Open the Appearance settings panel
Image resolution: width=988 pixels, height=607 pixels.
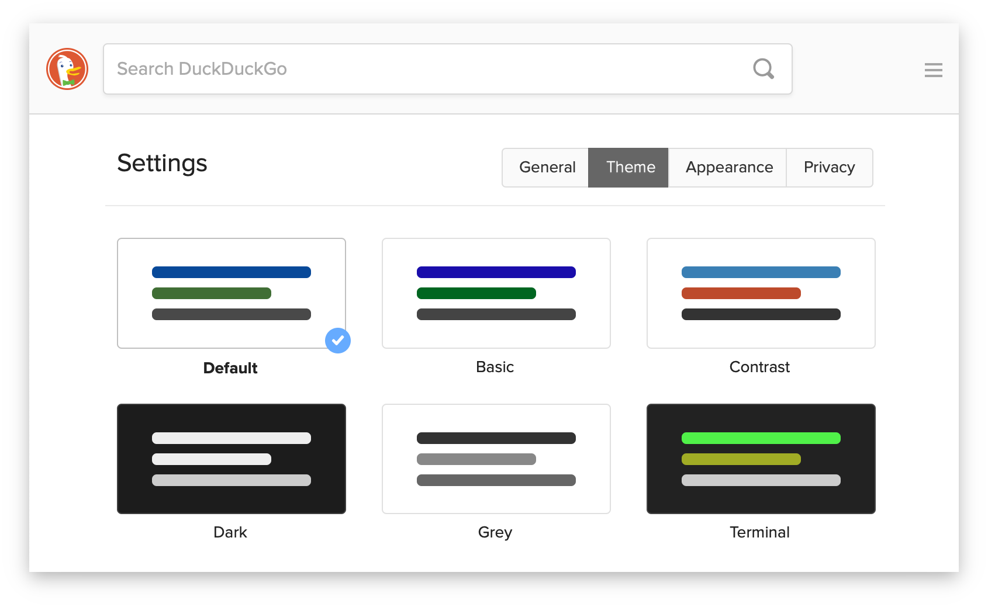point(728,168)
